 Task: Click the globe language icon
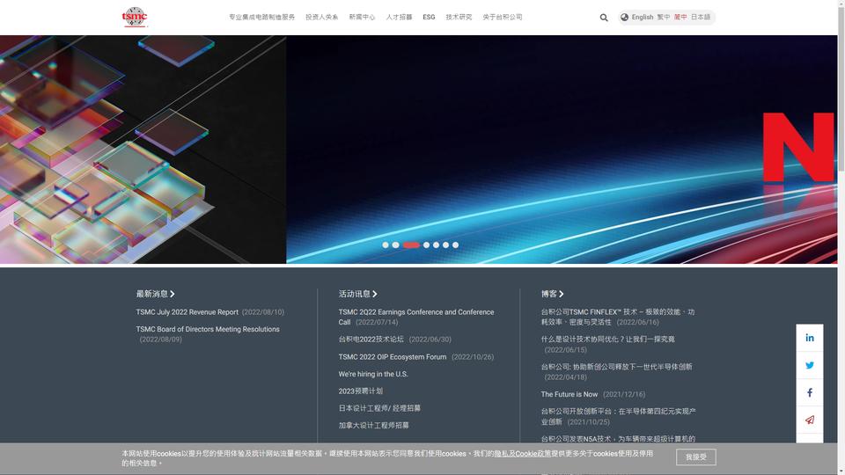(624, 18)
